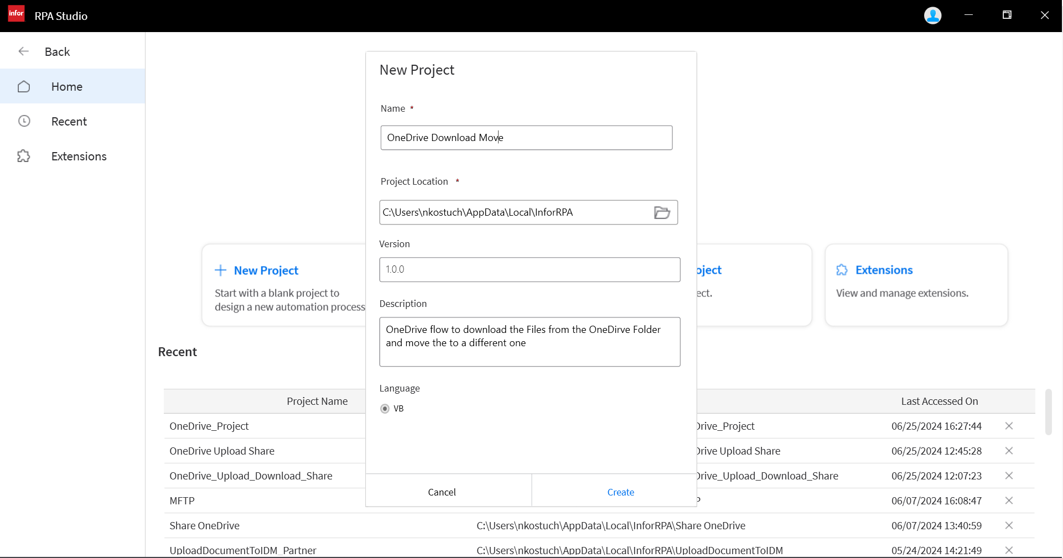Click into the Description text area
This screenshot has height=558, width=1063.
(x=529, y=342)
